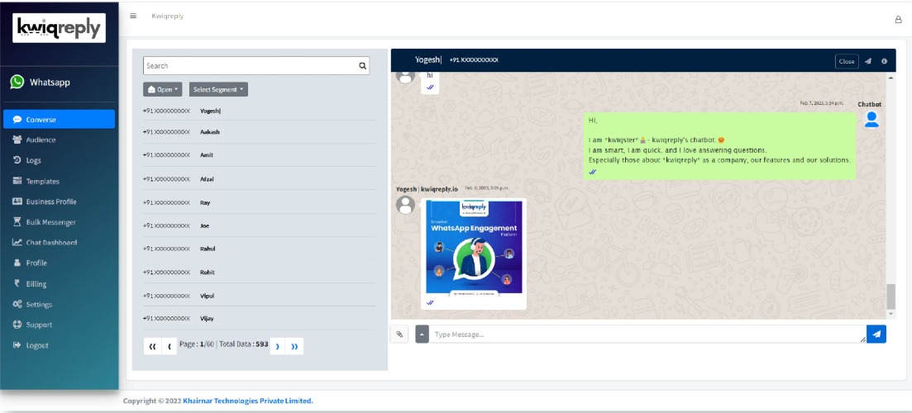Click the search magnifier icon

pos(363,65)
